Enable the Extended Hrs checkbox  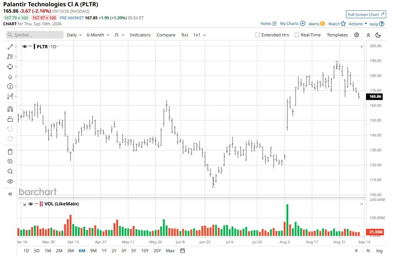coord(258,35)
